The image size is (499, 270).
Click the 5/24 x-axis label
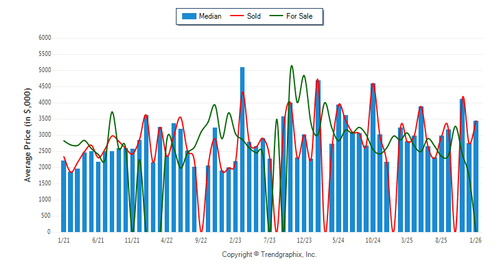tap(339, 240)
